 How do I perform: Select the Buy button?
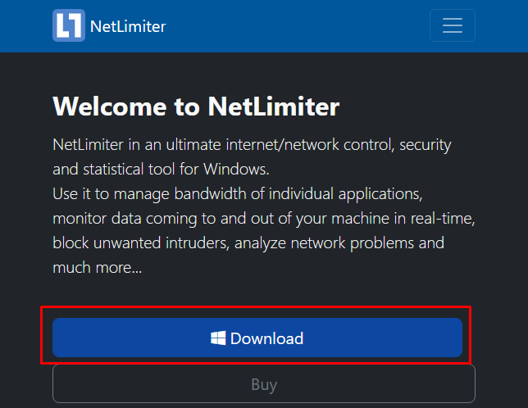(264, 383)
